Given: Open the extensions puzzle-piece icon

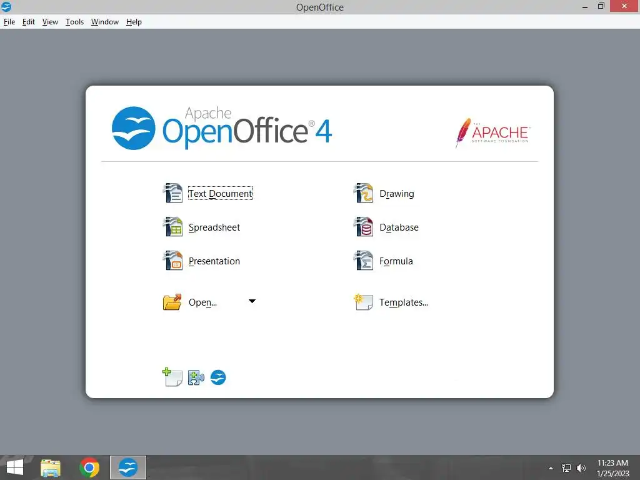Looking at the screenshot, I should click(x=196, y=377).
